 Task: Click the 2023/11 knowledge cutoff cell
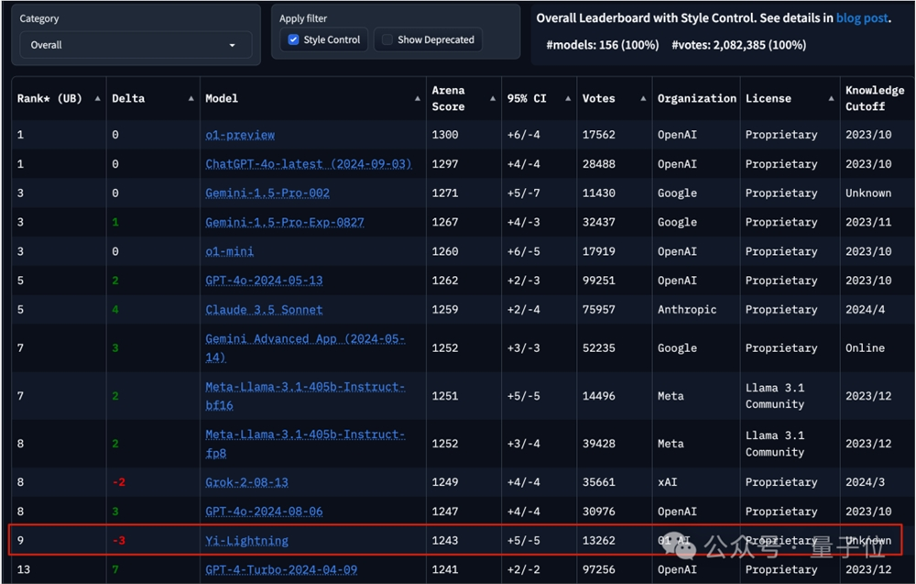[868, 222]
